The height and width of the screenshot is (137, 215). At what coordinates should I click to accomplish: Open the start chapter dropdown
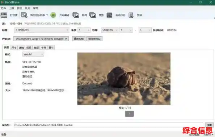[x=126, y=30]
